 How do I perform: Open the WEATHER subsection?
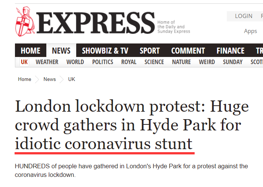click(47, 62)
